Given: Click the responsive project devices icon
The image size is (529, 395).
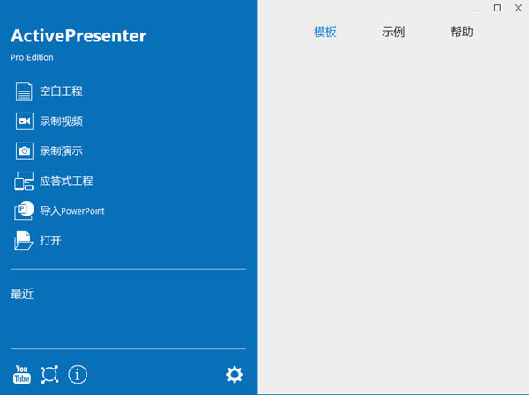Looking at the screenshot, I should (24, 181).
